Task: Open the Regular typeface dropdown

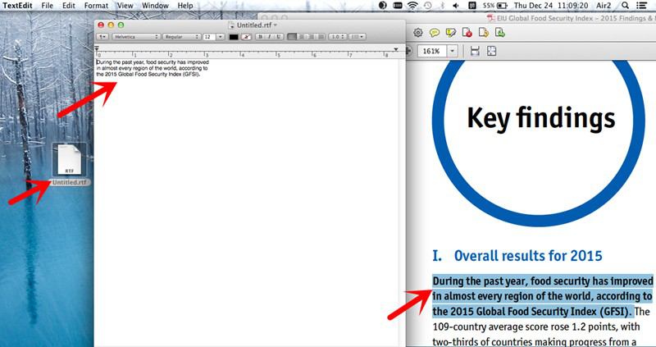Action: (x=181, y=37)
